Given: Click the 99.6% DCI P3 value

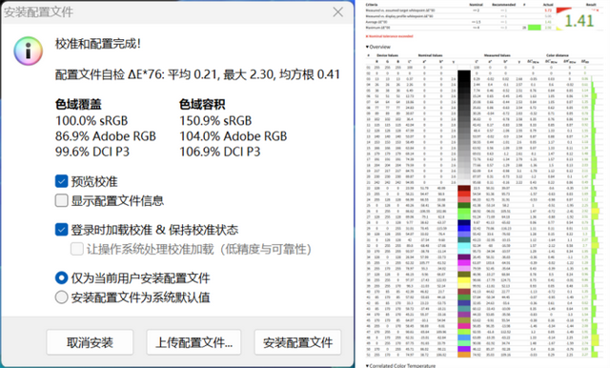Looking at the screenshot, I should click(92, 152).
